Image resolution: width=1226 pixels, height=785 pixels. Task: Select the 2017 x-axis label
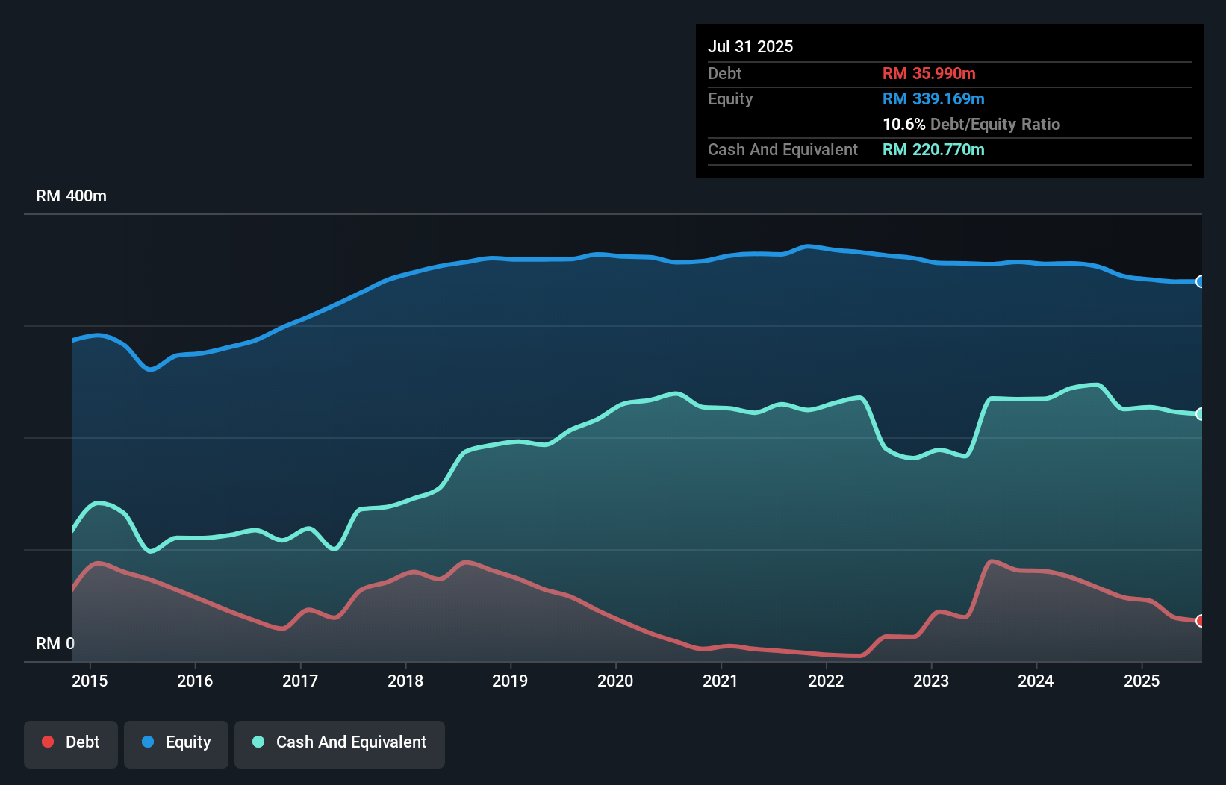point(300,681)
